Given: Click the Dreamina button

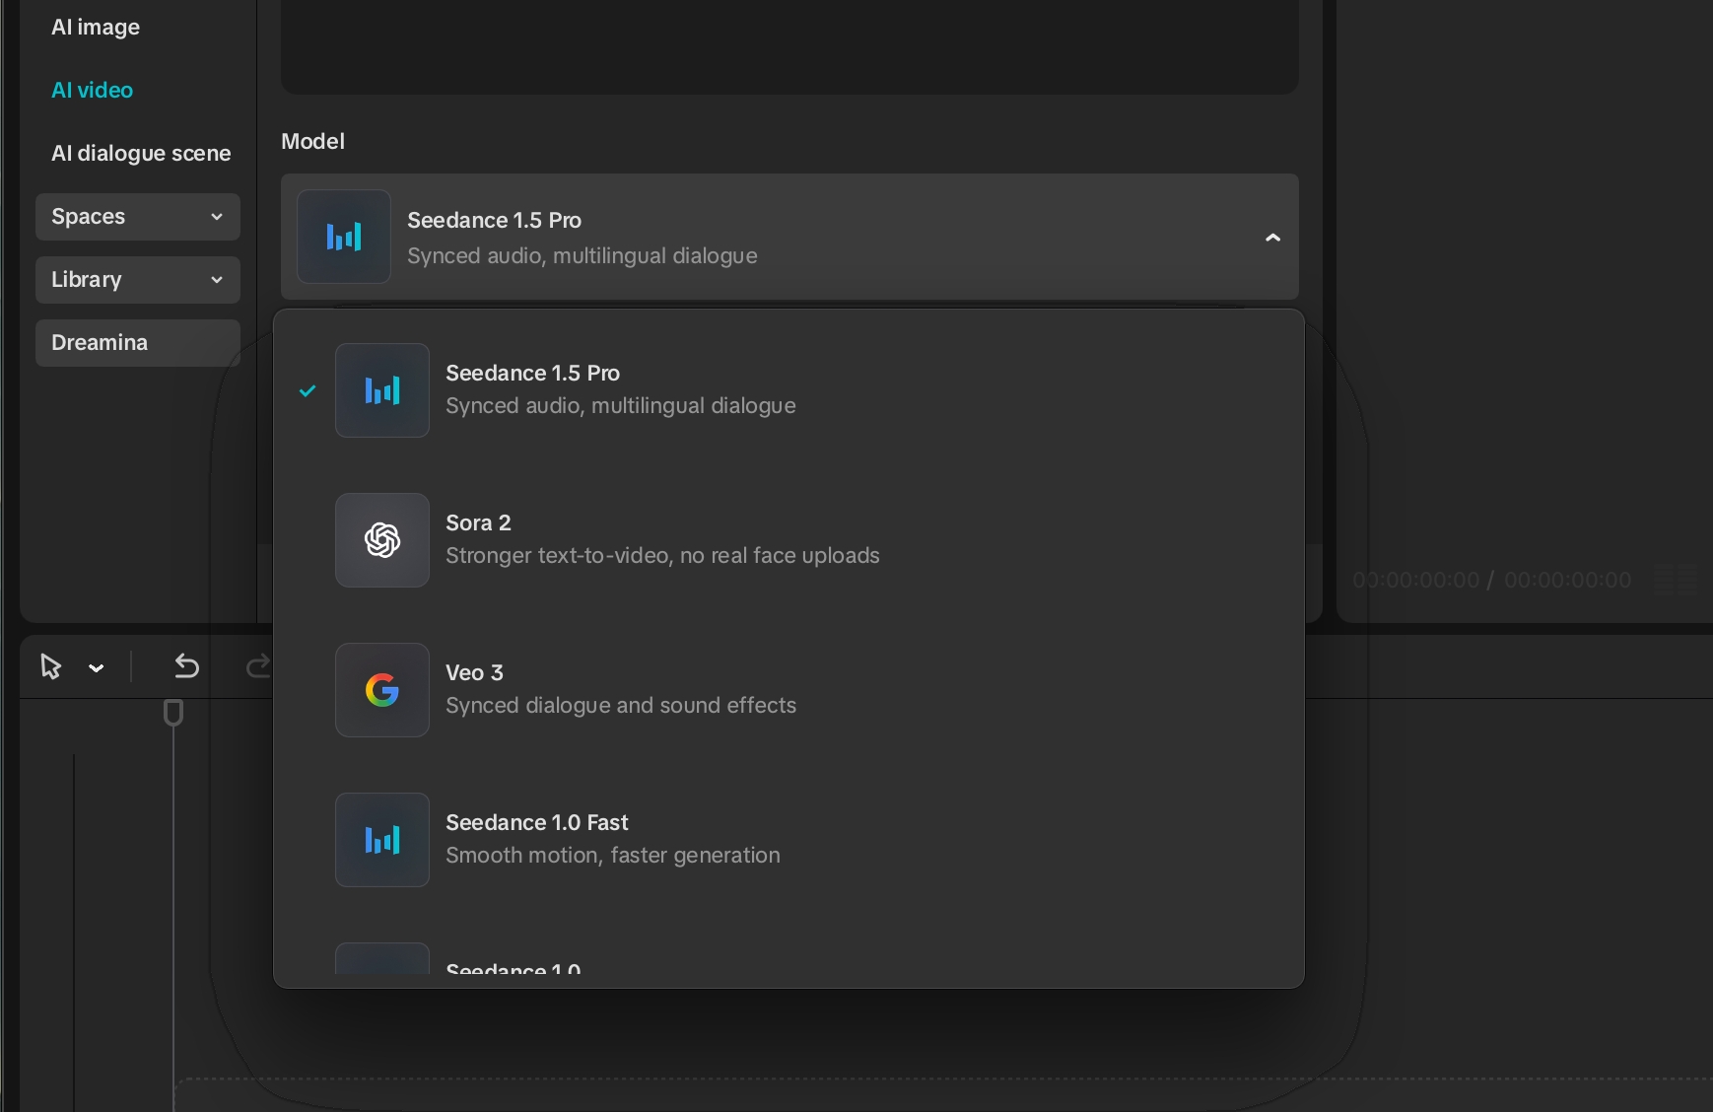Looking at the screenshot, I should point(137,343).
